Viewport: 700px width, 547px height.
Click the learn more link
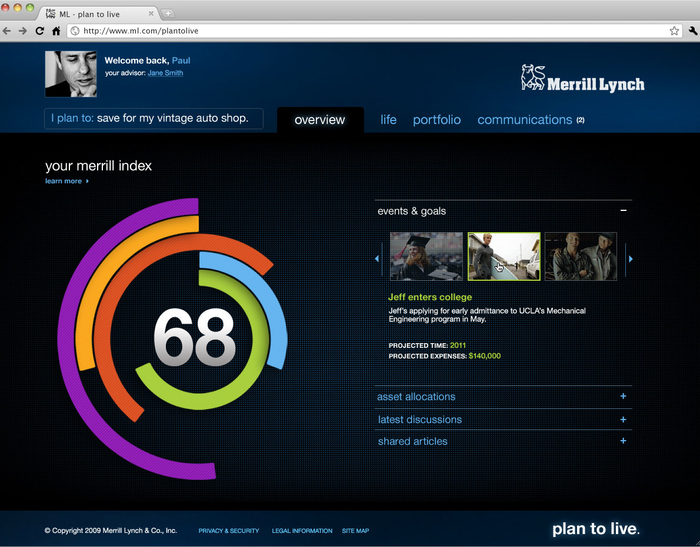[67, 181]
